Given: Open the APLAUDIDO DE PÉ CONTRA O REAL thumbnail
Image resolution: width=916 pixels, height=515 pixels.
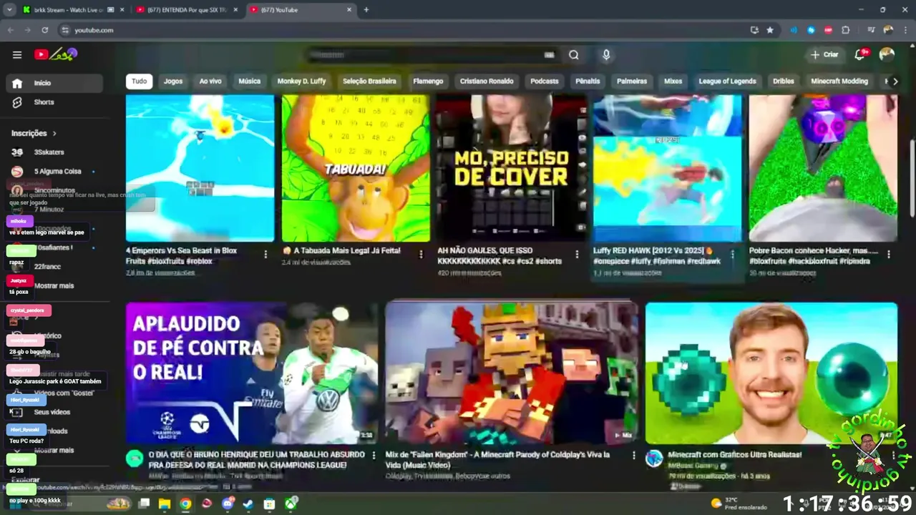Looking at the screenshot, I should point(252,373).
